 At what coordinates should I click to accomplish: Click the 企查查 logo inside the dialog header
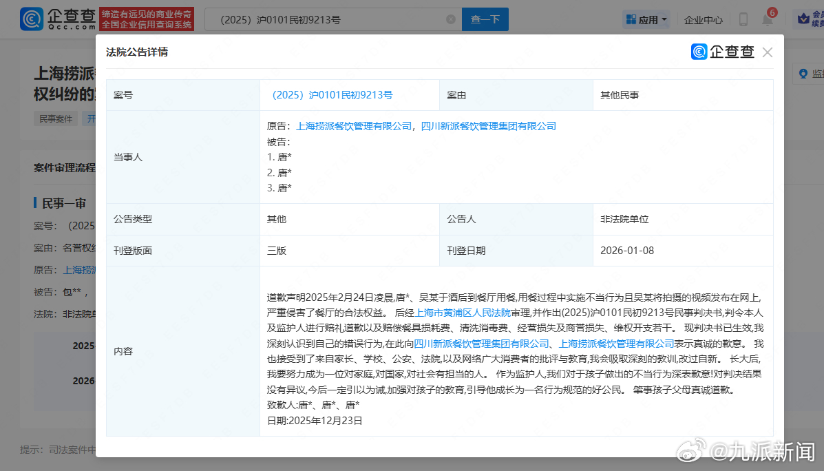(x=722, y=52)
